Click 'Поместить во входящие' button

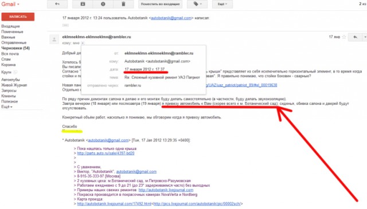pos(160,4)
